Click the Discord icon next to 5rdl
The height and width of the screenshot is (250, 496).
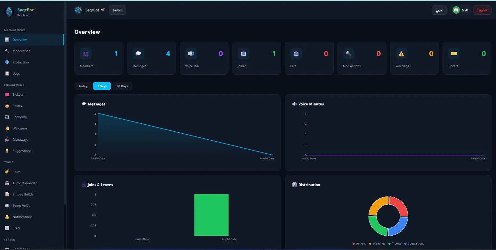[456, 10]
